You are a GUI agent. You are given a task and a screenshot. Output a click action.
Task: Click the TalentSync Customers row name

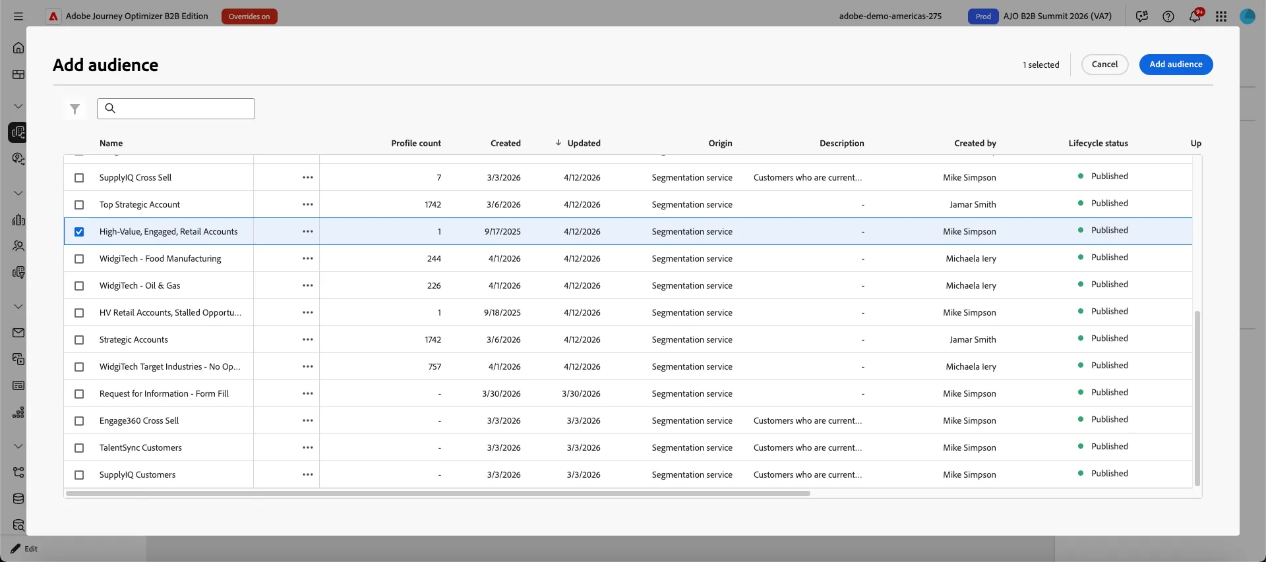[x=140, y=447]
